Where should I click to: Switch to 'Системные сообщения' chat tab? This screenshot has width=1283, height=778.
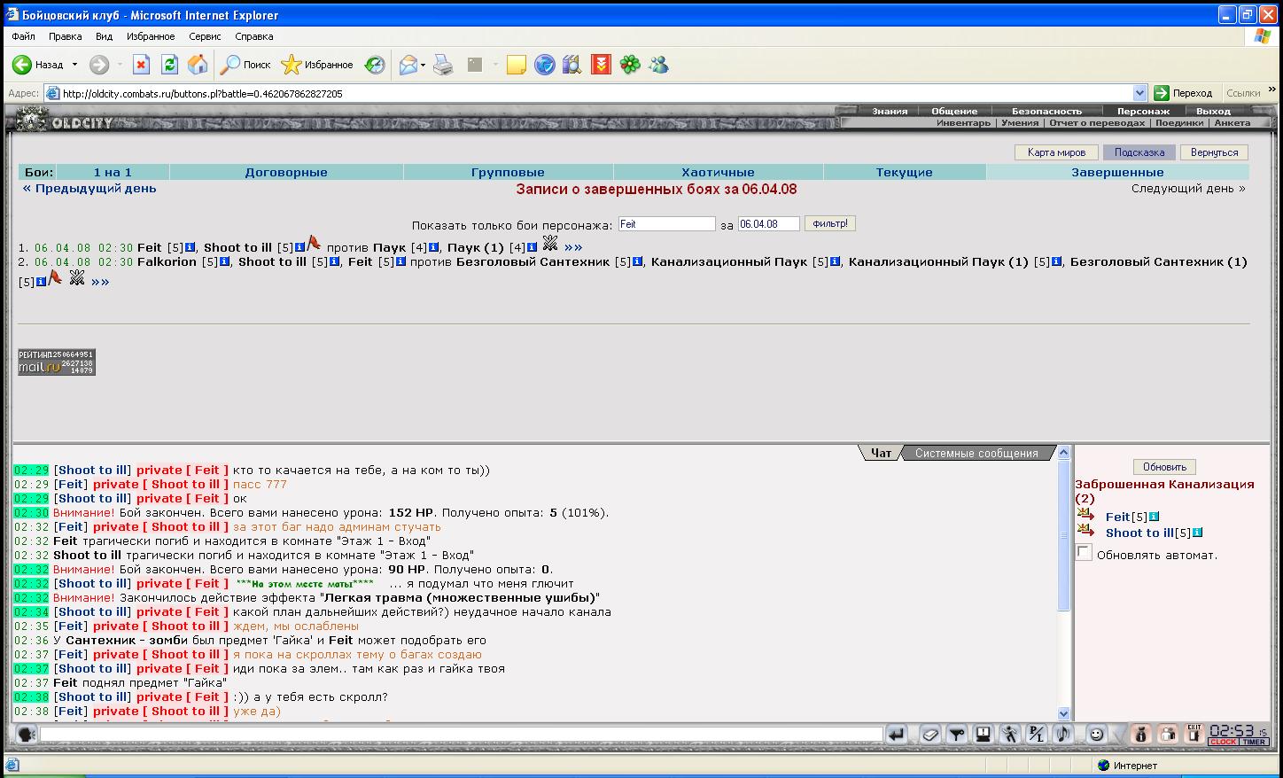976,453
